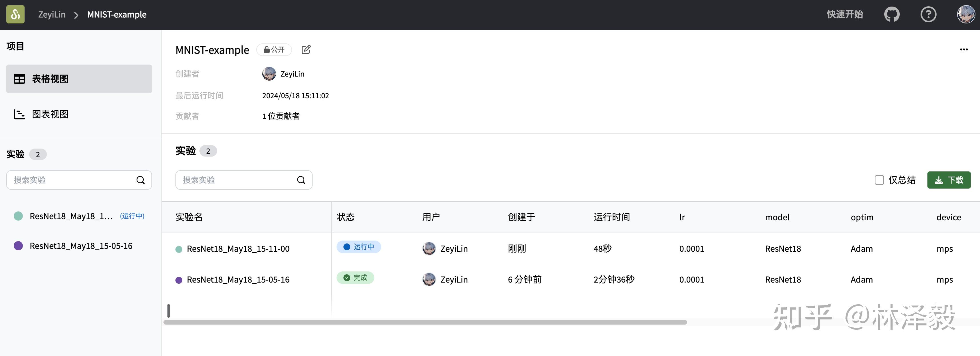The height and width of the screenshot is (356, 980).
Task: Click the SwanLab logo icon
Action: point(15,15)
